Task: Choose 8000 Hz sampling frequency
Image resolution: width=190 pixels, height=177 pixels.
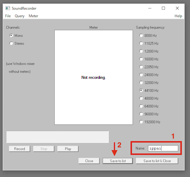Action: click(x=141, y=36)
